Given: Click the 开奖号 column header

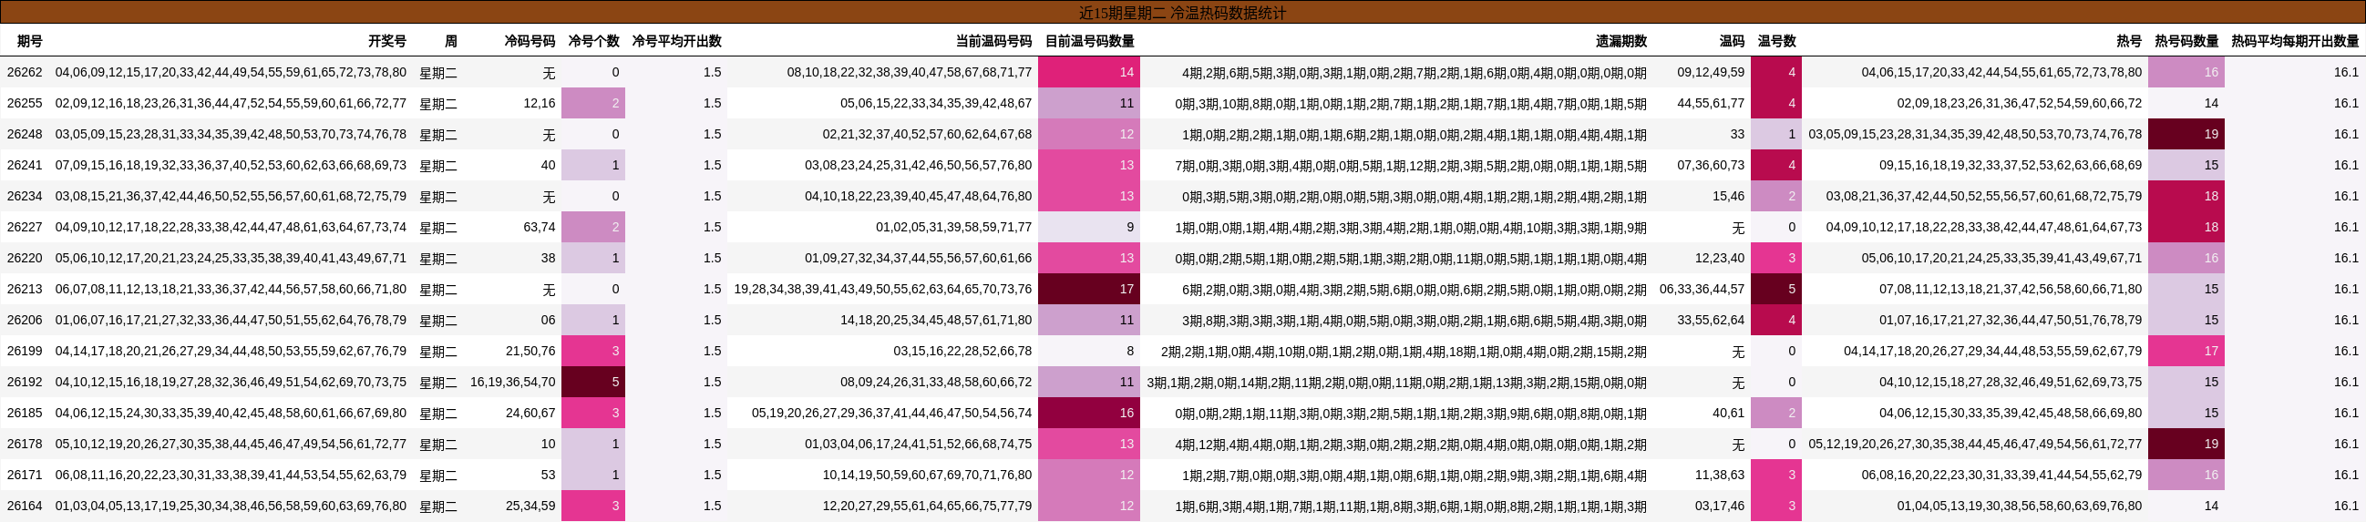Looking at the screenshot, I should [386, 41].
